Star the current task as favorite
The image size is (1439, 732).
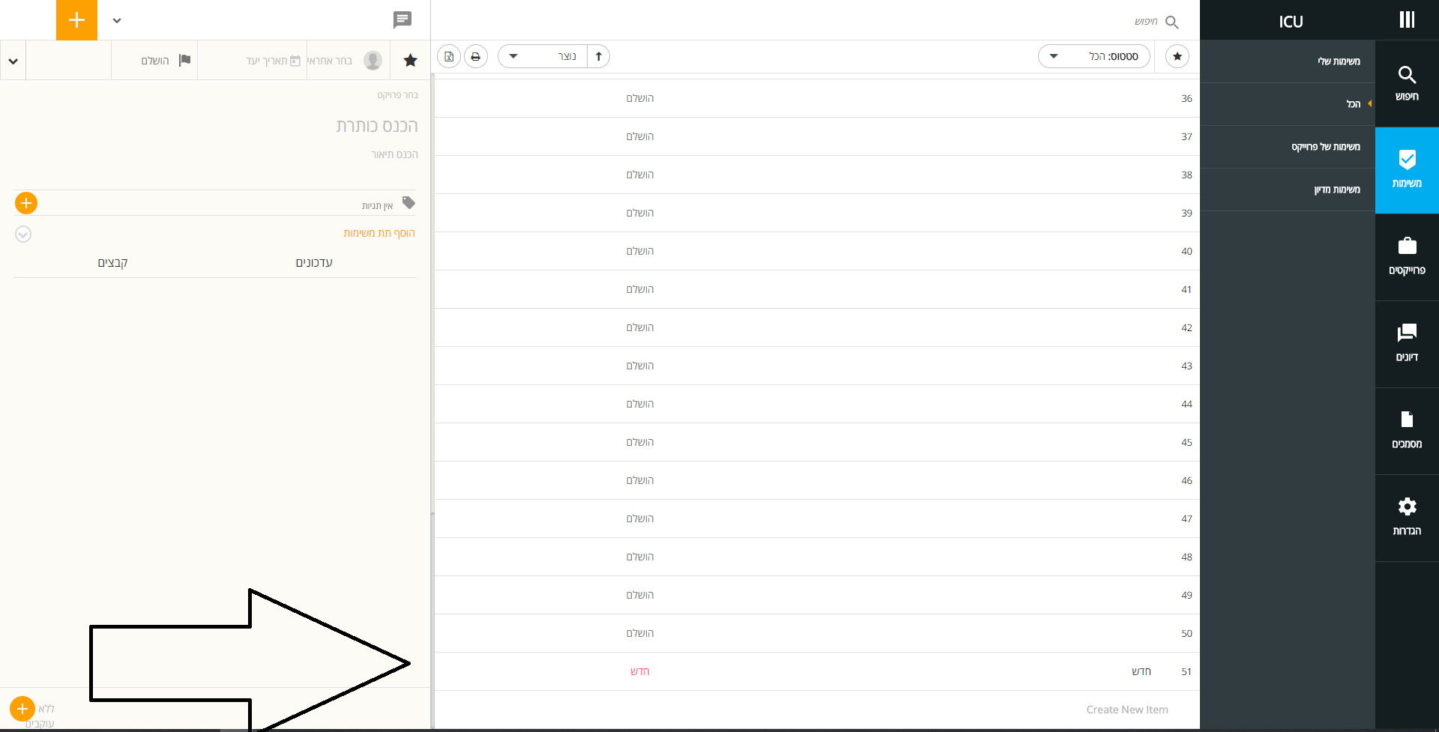410,60
